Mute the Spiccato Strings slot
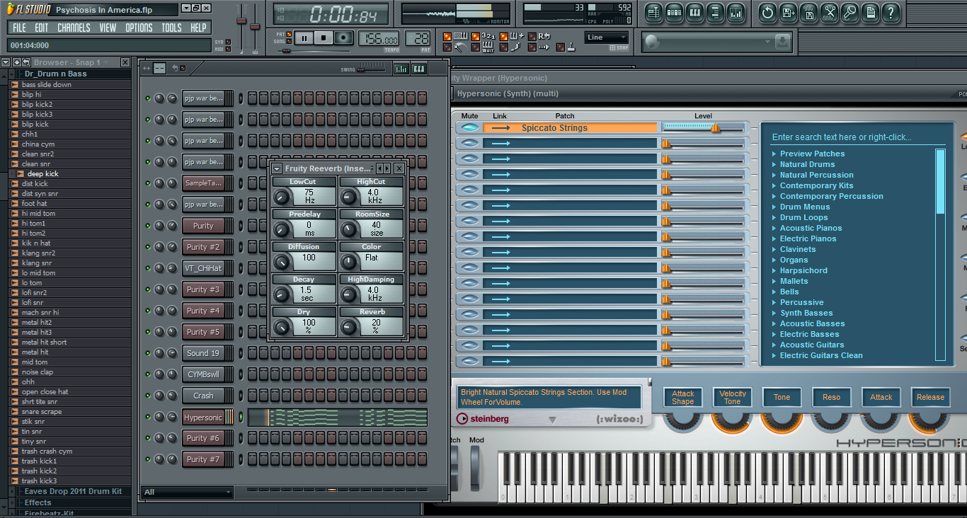Screen dimensions: 967x518 click(x=469, y=128)
